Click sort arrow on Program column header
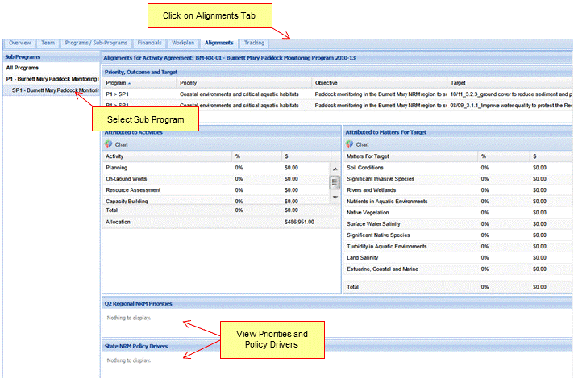The height and width of the screenshot is (383, 574). (x=128, y=83)
